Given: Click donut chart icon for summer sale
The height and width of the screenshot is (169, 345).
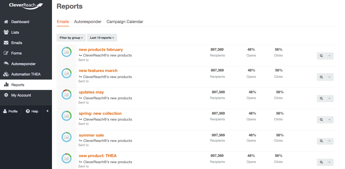Looking at the screenshot, I should point(66,137).
